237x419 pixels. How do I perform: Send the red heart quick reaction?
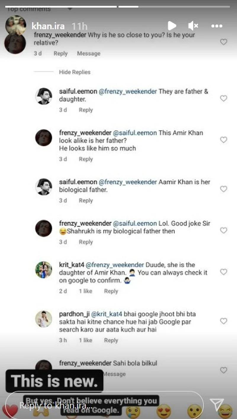(x=10, y=411)
